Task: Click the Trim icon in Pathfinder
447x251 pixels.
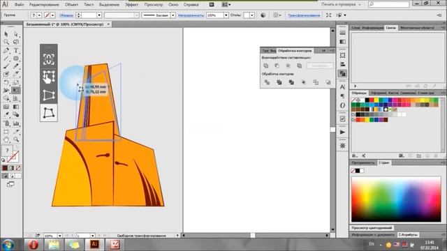Action: tap(279, 82)
